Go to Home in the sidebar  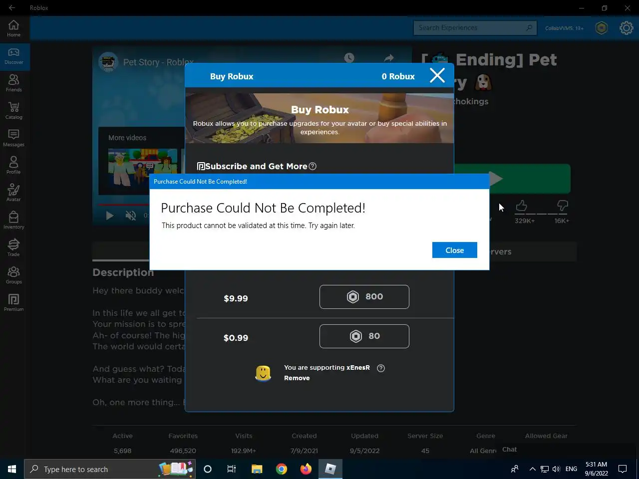[x=13, y=28]
